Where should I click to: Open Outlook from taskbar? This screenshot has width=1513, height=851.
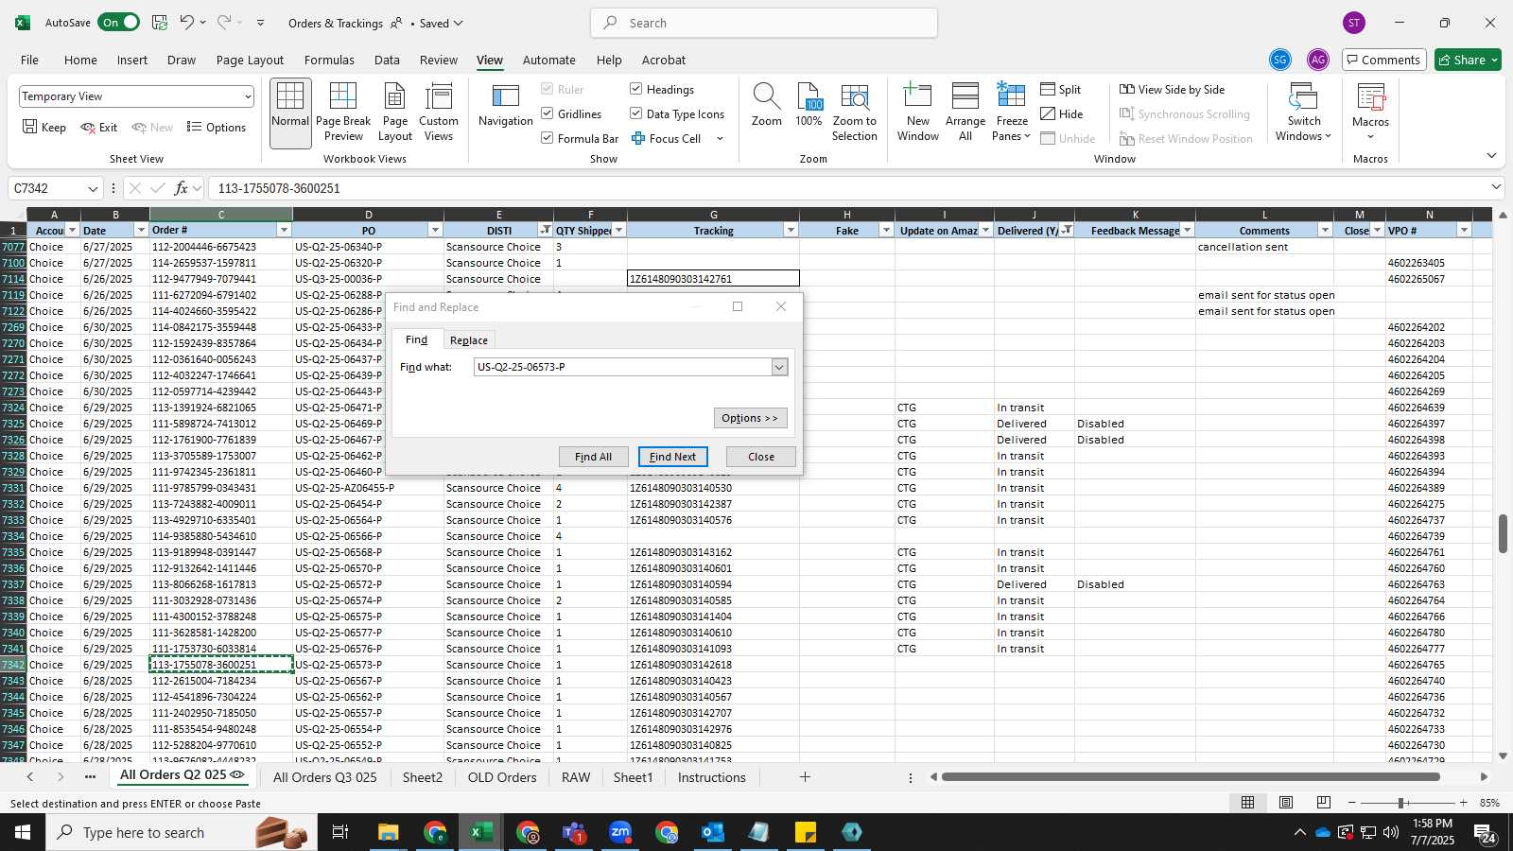pyautogui.click(x=712, y=832)
